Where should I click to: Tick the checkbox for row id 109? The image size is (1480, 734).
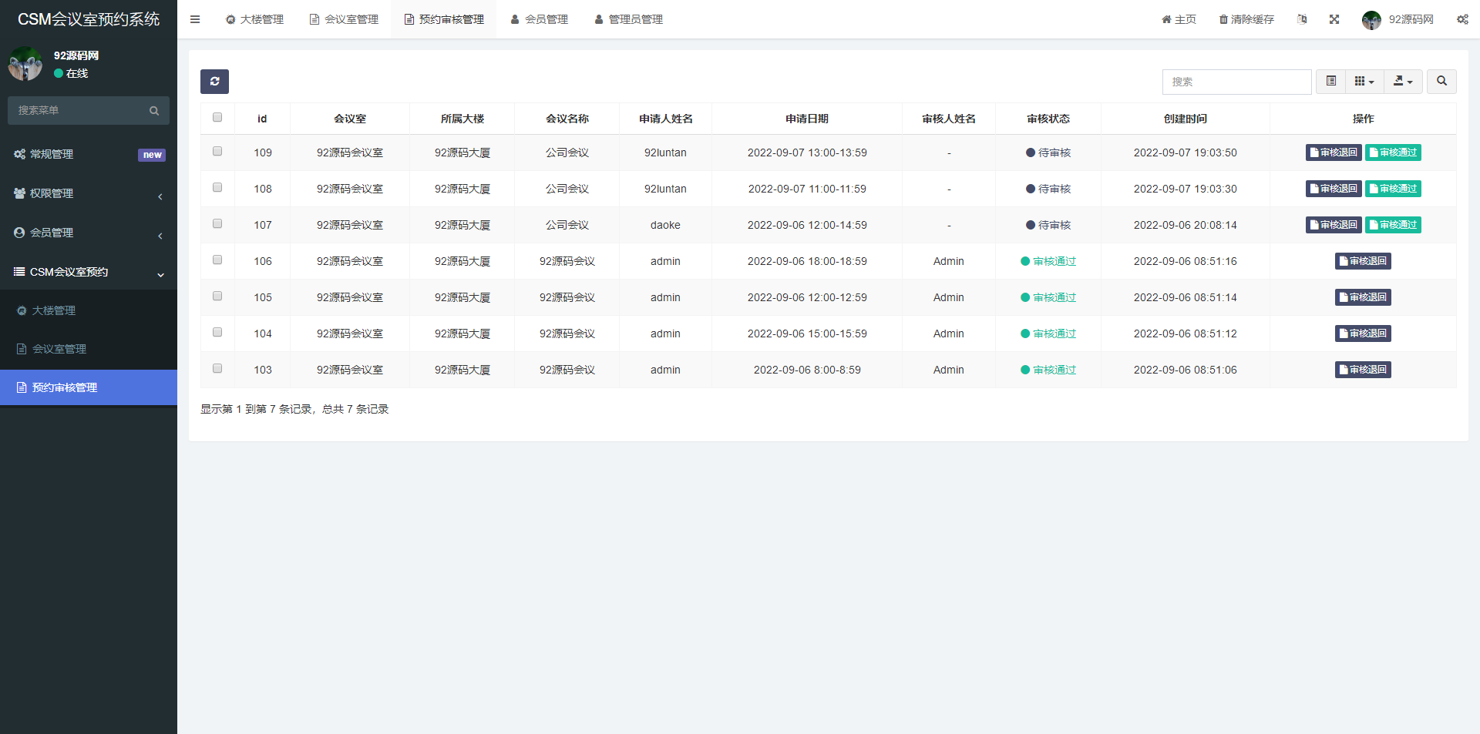point(217,152)
